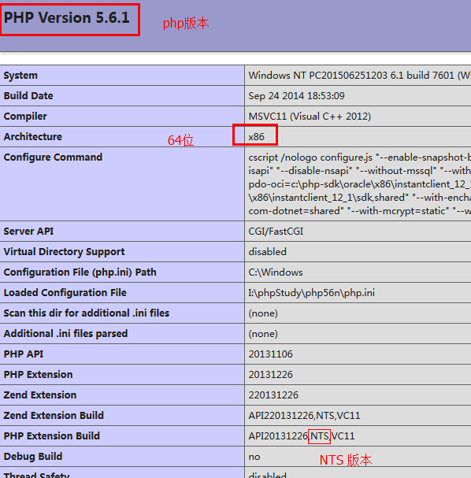This screenshot has width=471, height=478.
Task: Select the PHP API label
Action: (24, 354)
